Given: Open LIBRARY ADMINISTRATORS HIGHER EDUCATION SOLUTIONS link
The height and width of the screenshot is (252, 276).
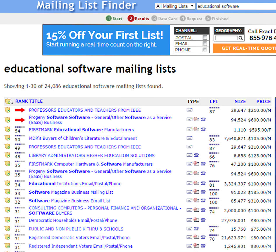Looking at the screenshot, I should pyautogui.click(x=92, y=155).
